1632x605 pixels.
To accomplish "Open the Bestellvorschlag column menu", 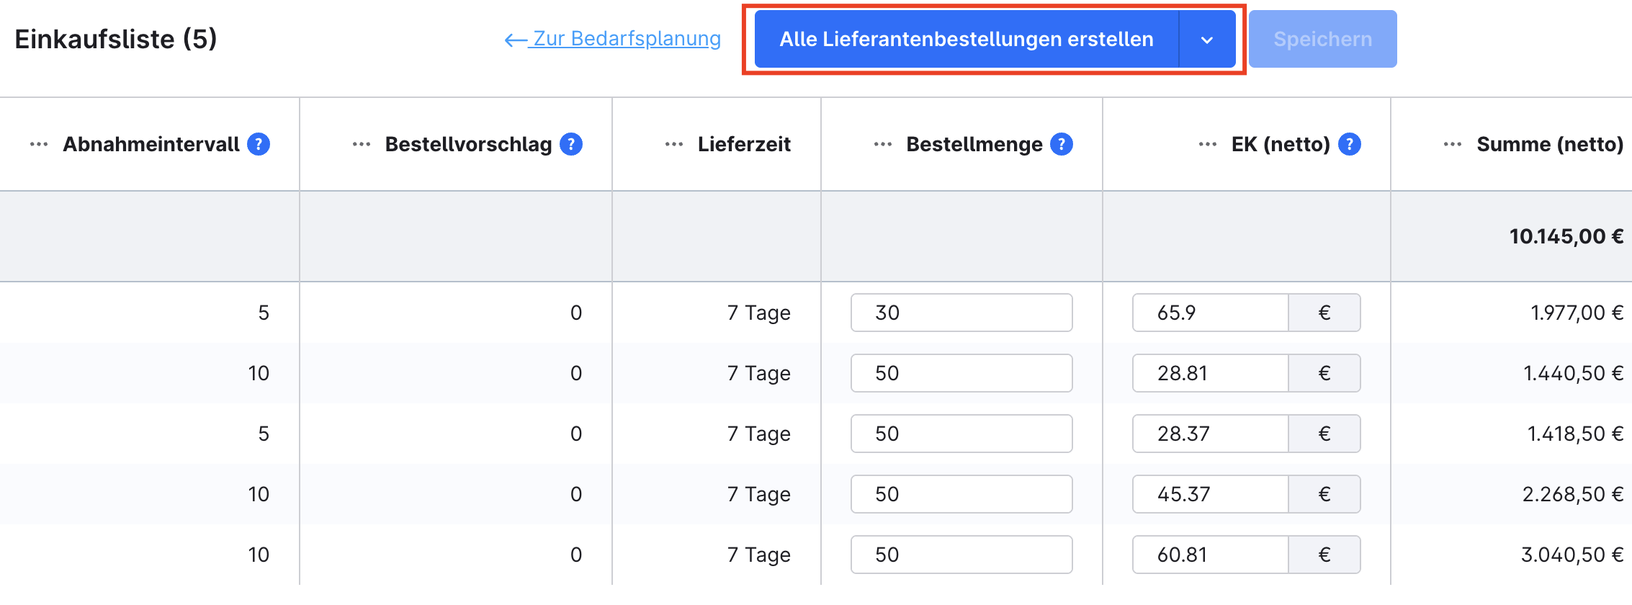I will pyautogui.click(x=362, y=143).
